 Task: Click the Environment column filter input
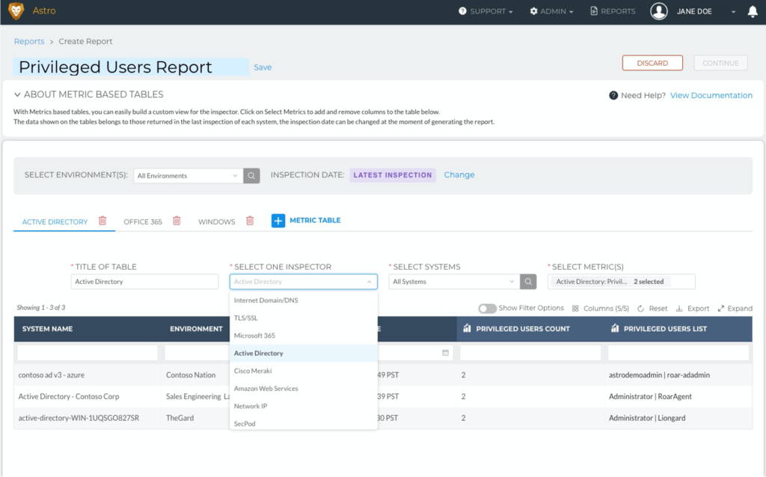pyautogui.click(x=197, y=353)
